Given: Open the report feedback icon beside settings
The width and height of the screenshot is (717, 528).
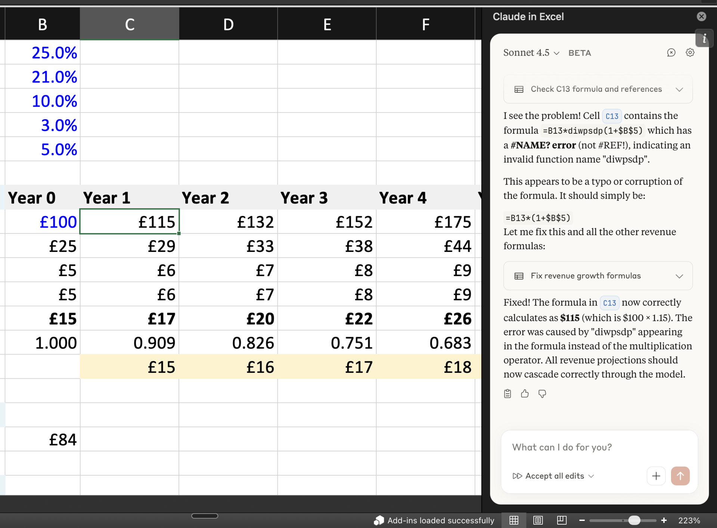Looking at the screenshot, I should coord(671,53).
